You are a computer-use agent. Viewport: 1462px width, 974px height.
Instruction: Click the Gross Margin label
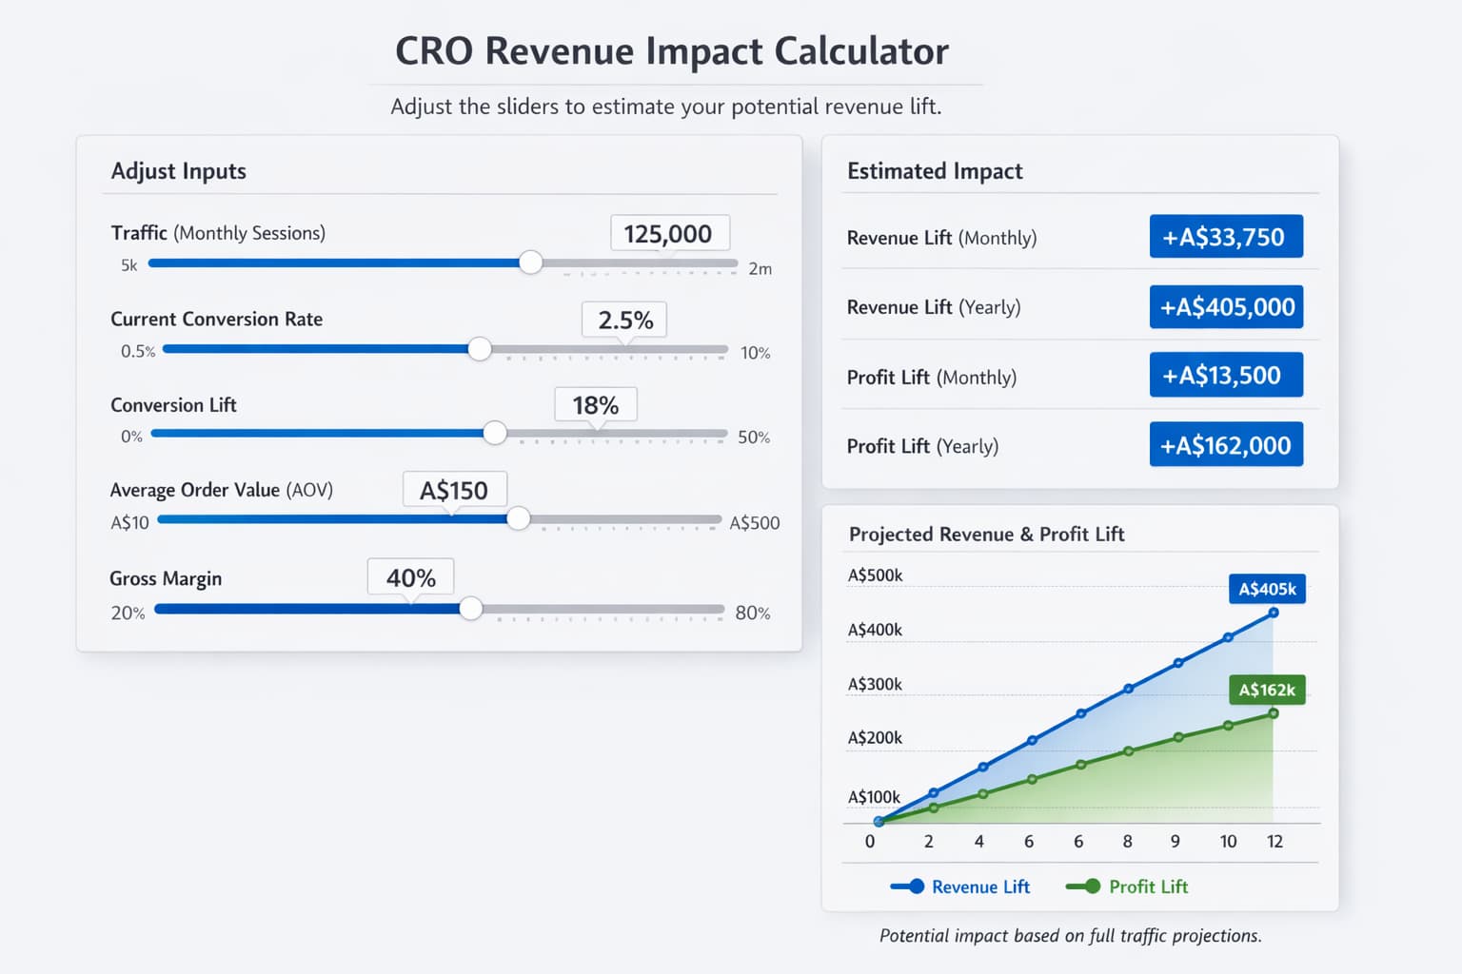pyautogui.click(x=166, y=578)
